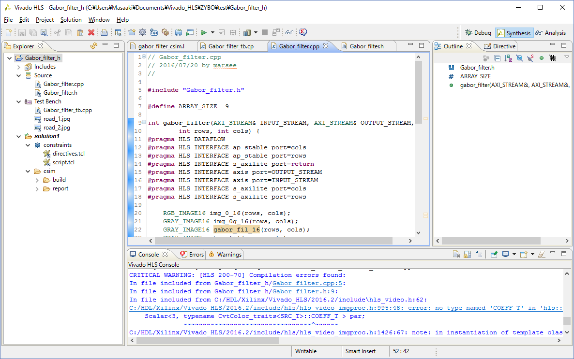This screenshot has width=574, height=359.
Task: Toggle alphabetical sort in Outline panel
Action: point(508,58)
